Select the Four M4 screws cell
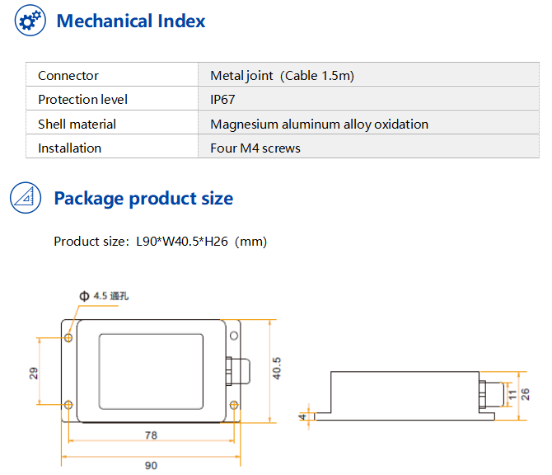 (368, 147)
